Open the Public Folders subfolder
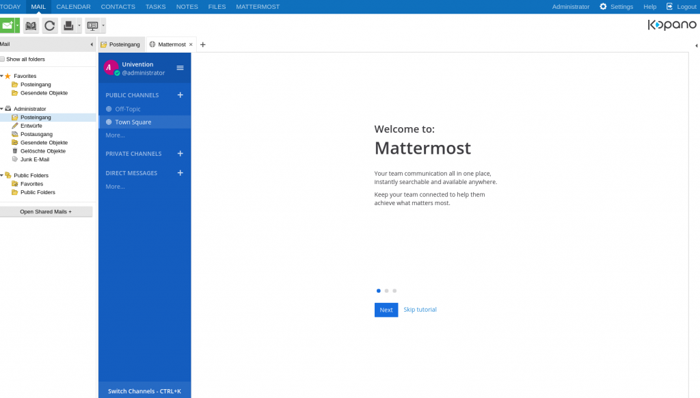This screenshot has width=700, height=398. 38,192
